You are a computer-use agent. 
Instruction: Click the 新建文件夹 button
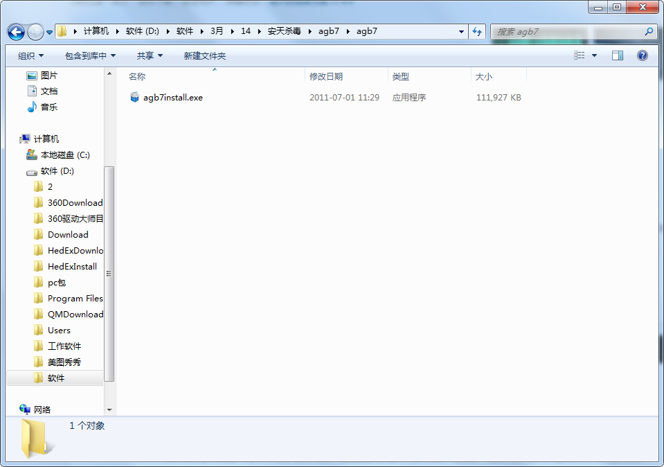tap(204, 55)
